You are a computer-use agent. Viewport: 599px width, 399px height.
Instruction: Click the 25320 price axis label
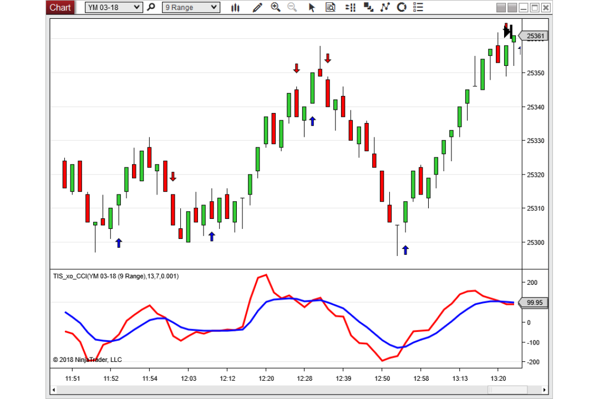point(536,175)
